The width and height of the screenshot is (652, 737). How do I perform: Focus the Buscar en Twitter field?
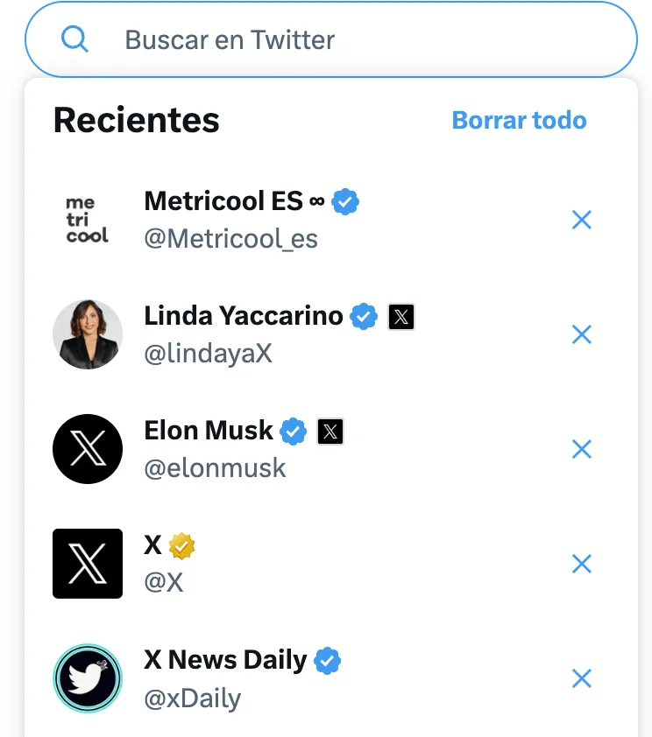tap(331, 39)
